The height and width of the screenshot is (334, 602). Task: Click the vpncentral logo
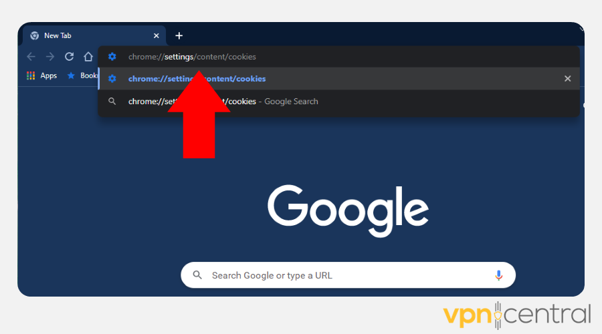pyautogui.click(x=517, y=315)
